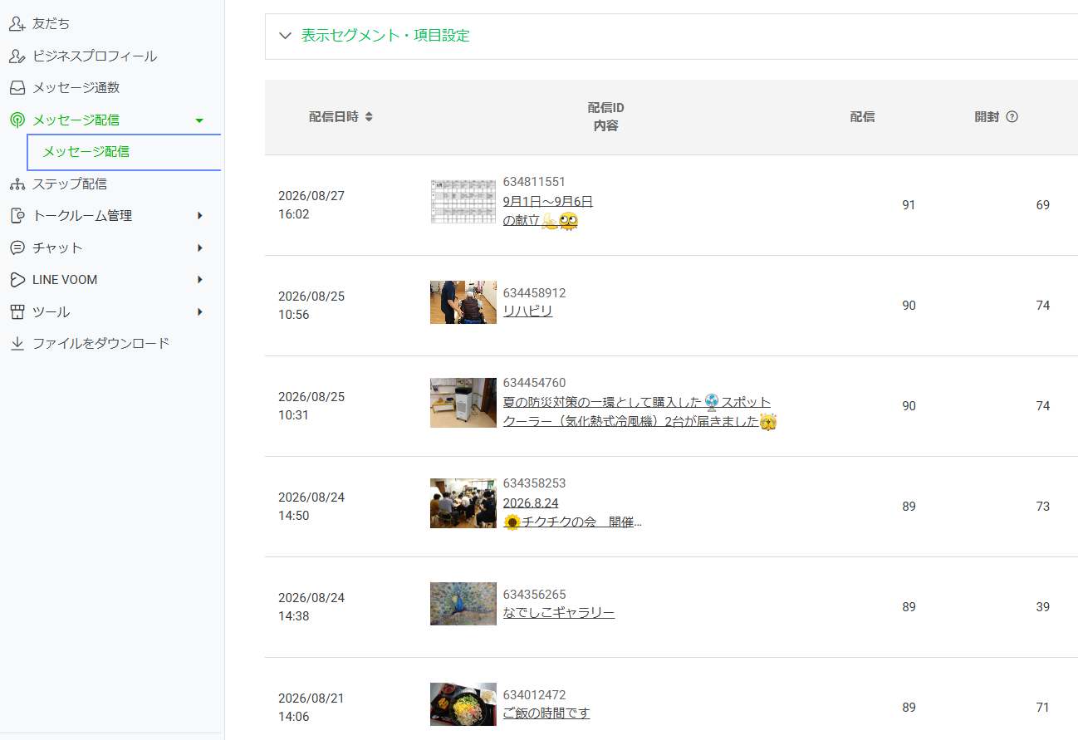Toggle the 表示セグメント・項目設定 chevron
Image resolution: width=1078 pixels, height=740 pixels.
pos(286,36)
